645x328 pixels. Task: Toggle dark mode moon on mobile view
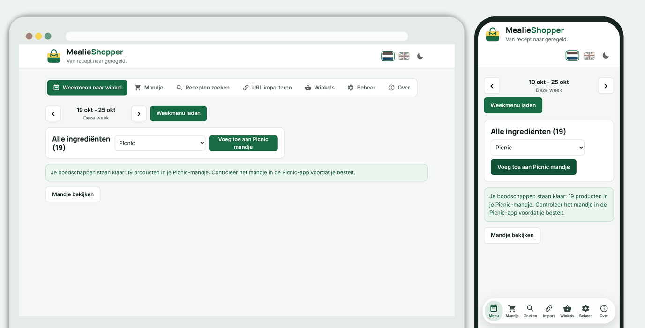(x=606, y=56)
